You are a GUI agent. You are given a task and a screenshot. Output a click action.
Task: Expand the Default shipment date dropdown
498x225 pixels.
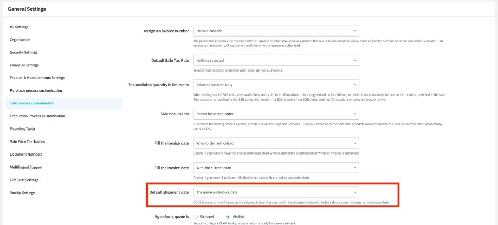(276, 192)
